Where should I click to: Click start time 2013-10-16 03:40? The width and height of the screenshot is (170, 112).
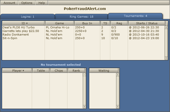point(144,35)
